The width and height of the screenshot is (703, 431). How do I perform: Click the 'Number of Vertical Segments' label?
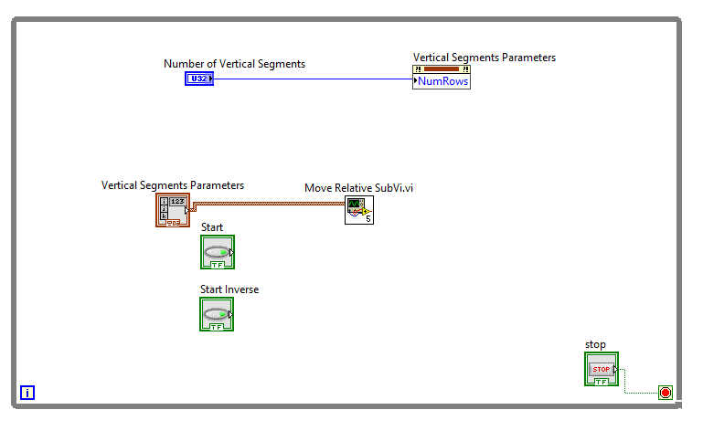[234, 64]
